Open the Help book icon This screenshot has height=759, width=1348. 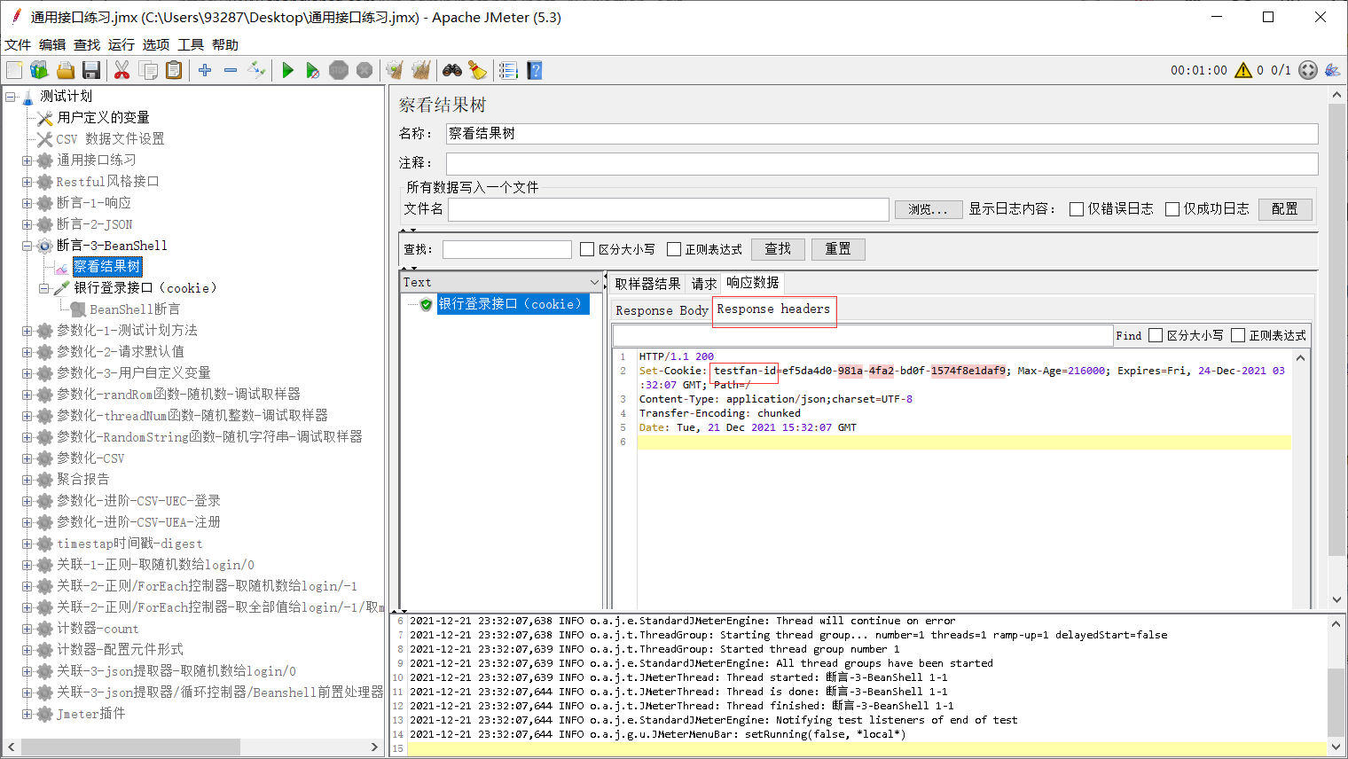534,70
